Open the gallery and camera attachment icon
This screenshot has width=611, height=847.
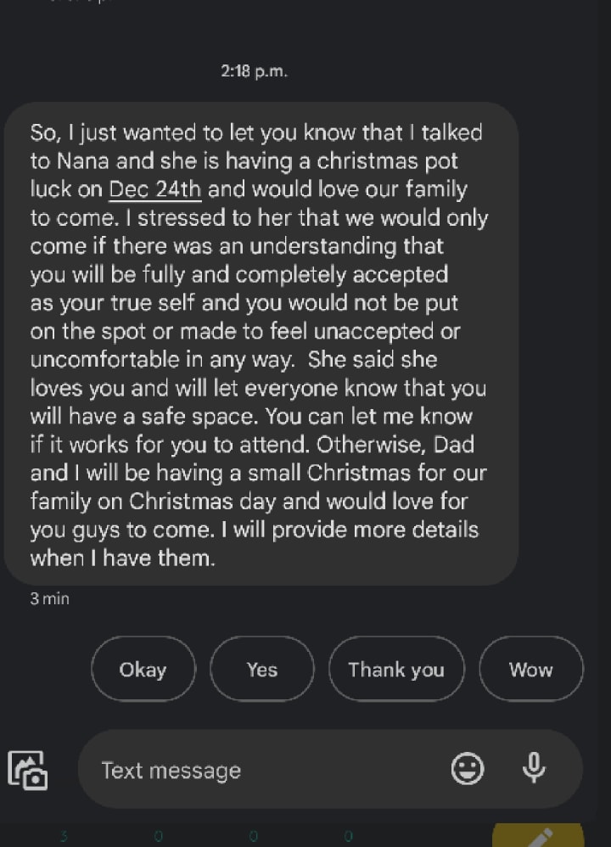[x=28, y=771]
